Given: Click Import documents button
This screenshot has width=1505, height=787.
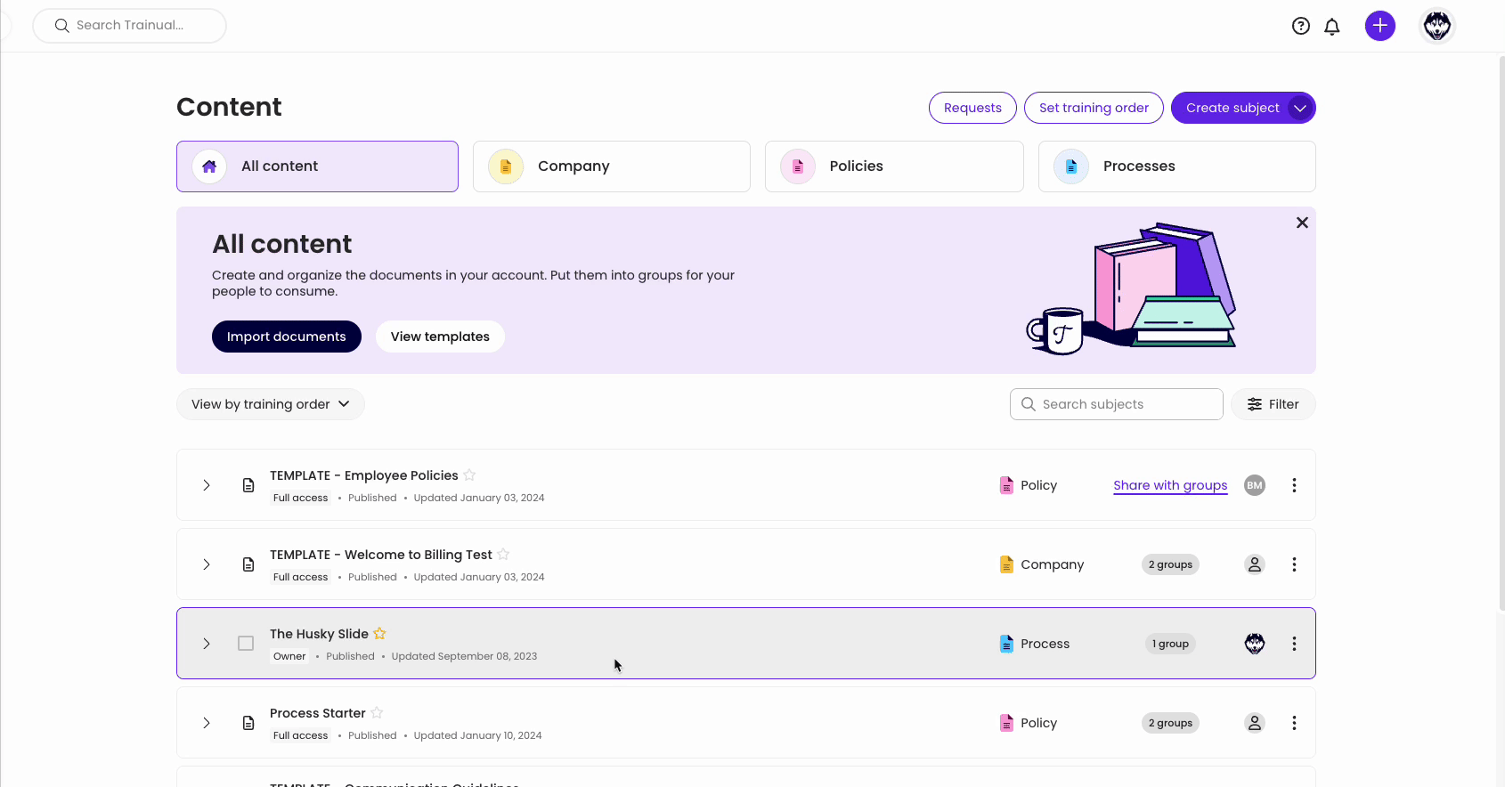Looking at the screenshot, I should (287, 337).
